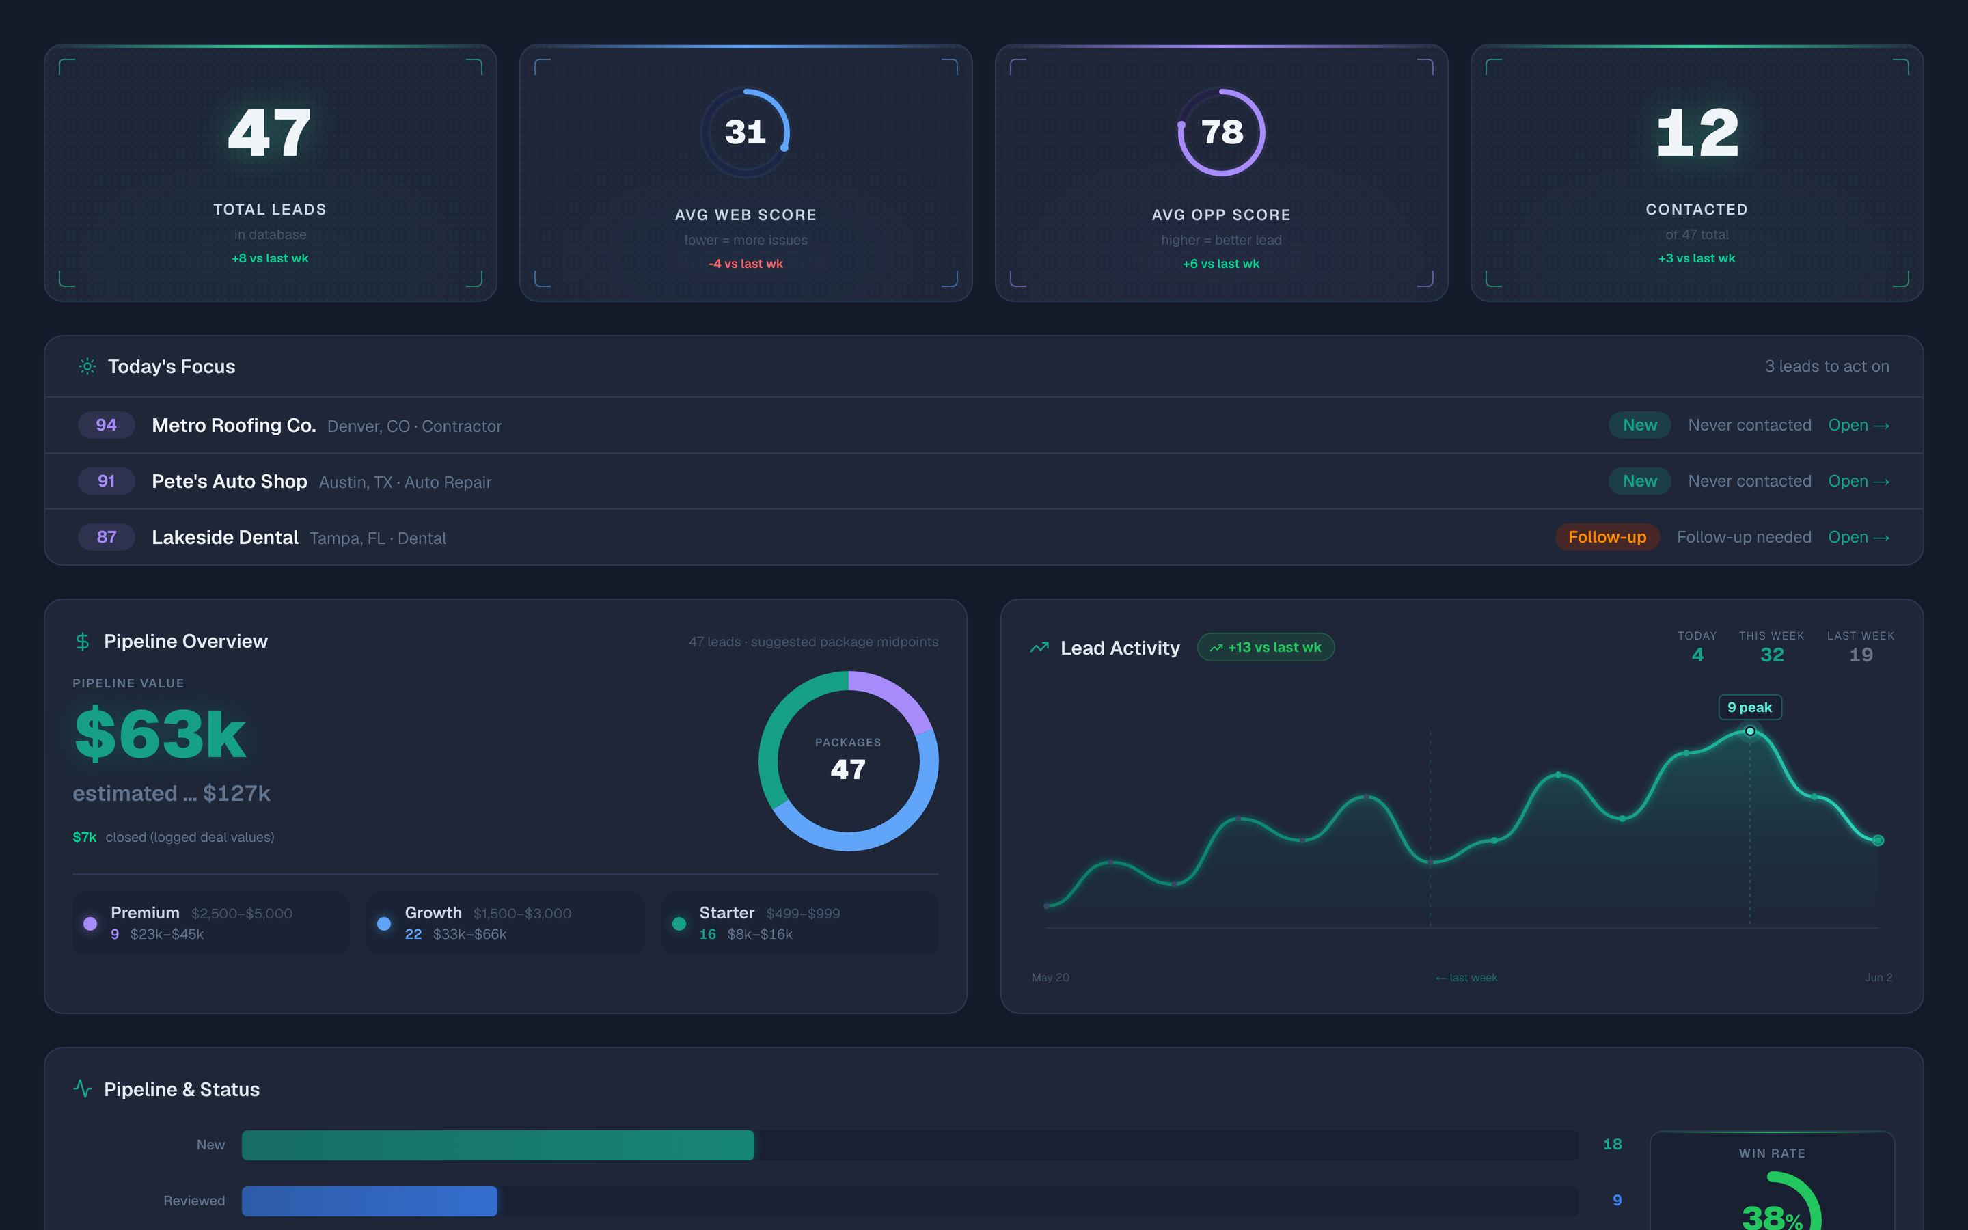Click the $63k pipeline value

tap(160, 735)
